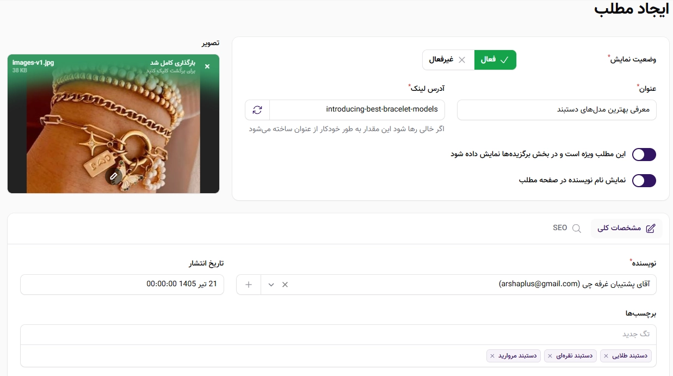Set display status to غیرفعال
This screenshot has width=673, height=376.
tap(448, 60)
